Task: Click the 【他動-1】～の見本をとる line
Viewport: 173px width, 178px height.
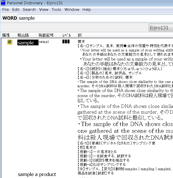Action: coord(97,152)
